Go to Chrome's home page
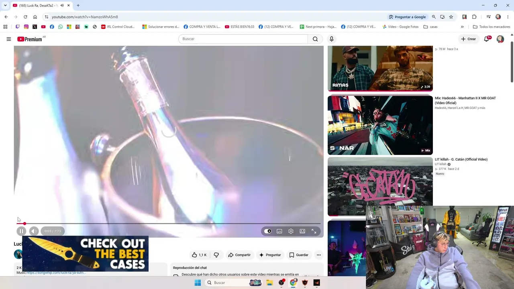The image size is (514, 289). [35, 17]
